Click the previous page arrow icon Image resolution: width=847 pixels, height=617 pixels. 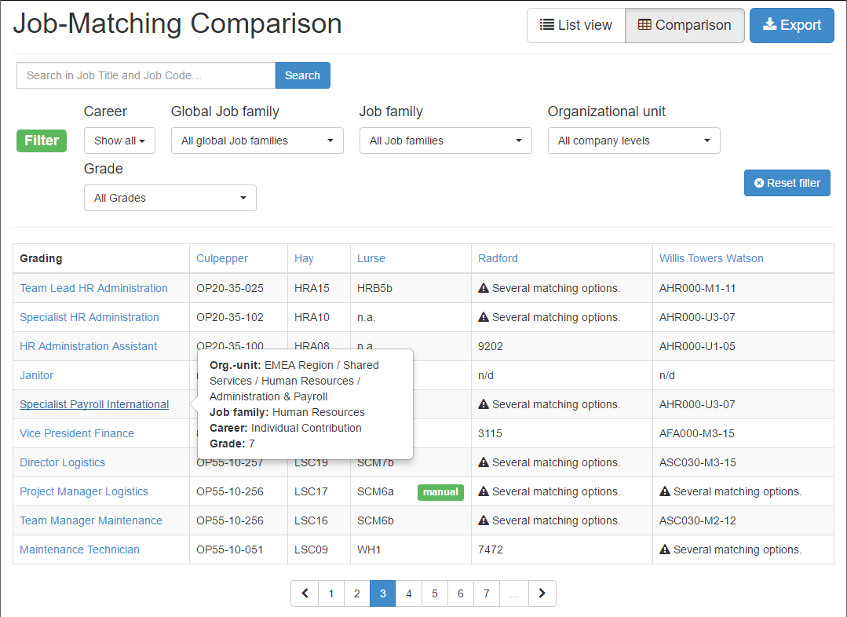click(x=305, y=593)
